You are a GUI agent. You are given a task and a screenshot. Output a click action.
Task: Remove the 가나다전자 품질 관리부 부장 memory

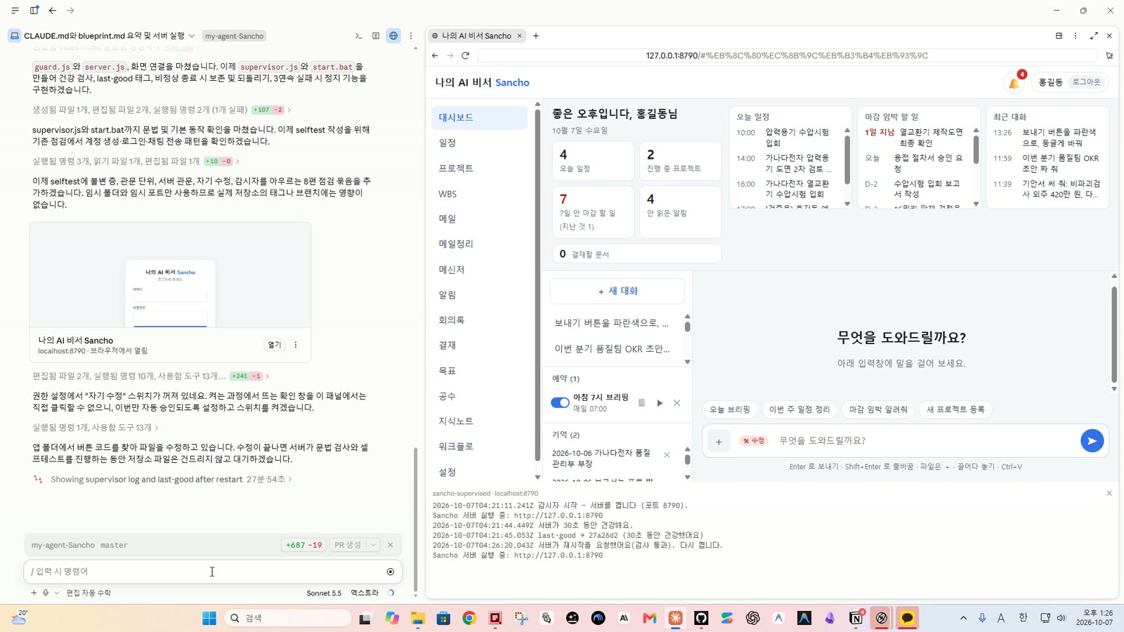(667, 455)
